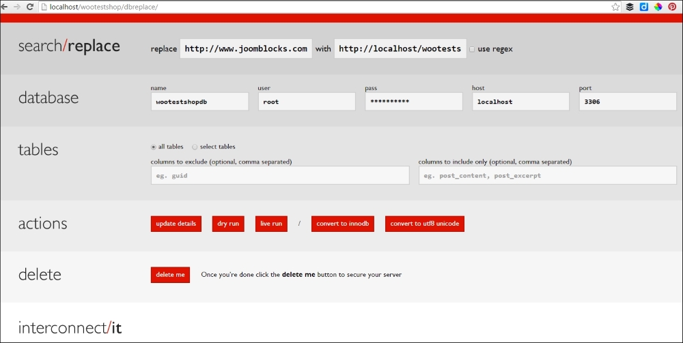Bookmark this page with the star icon
Viewport: 683px width, 343px height.
pyautogui.click(x=615, y=7)
